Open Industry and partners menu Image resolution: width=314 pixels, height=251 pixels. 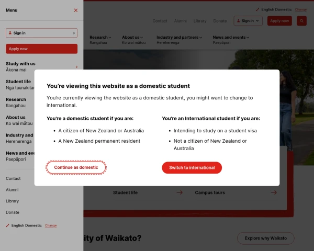click(179, 38)
